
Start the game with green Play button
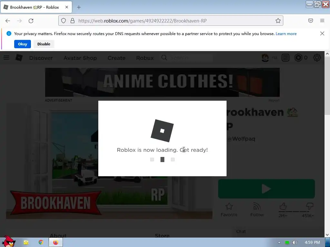coord(267,189)
